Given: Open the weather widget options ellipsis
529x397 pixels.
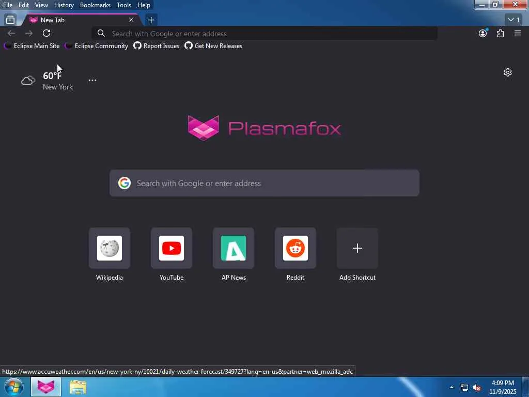Looking at the screenshot, I should [x=92, y=80].
